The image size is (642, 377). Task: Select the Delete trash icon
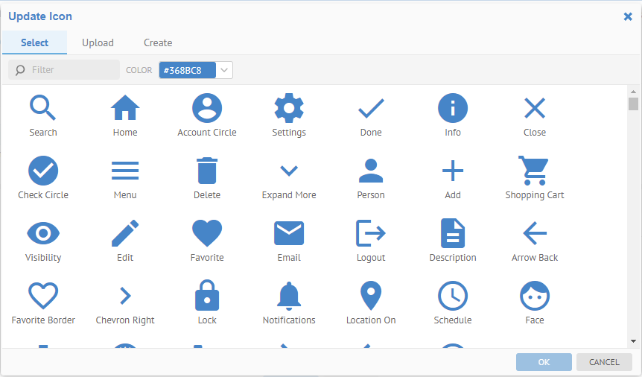click(207, 171)
